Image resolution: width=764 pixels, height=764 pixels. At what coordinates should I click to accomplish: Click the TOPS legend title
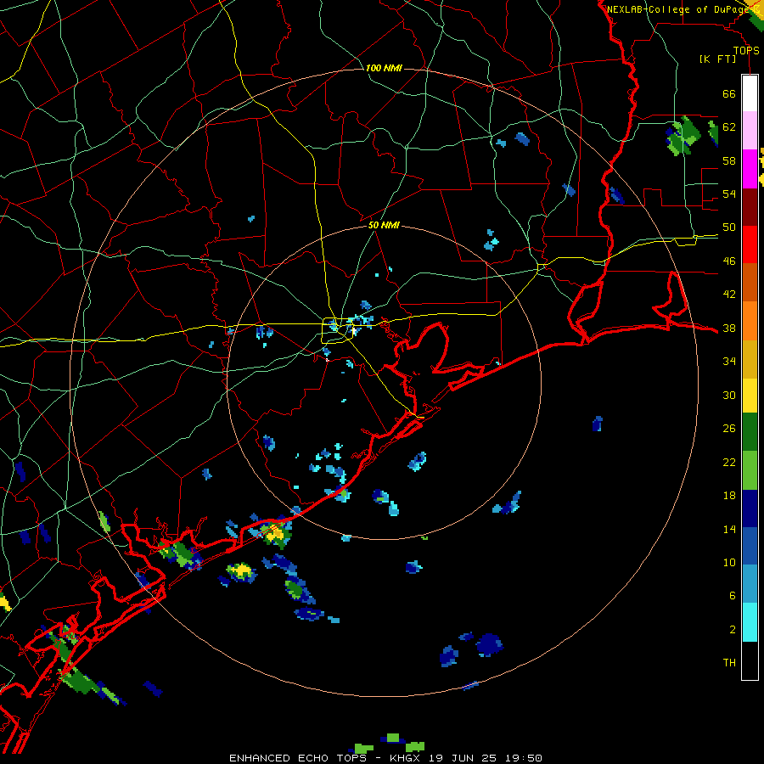click(746, 50)
